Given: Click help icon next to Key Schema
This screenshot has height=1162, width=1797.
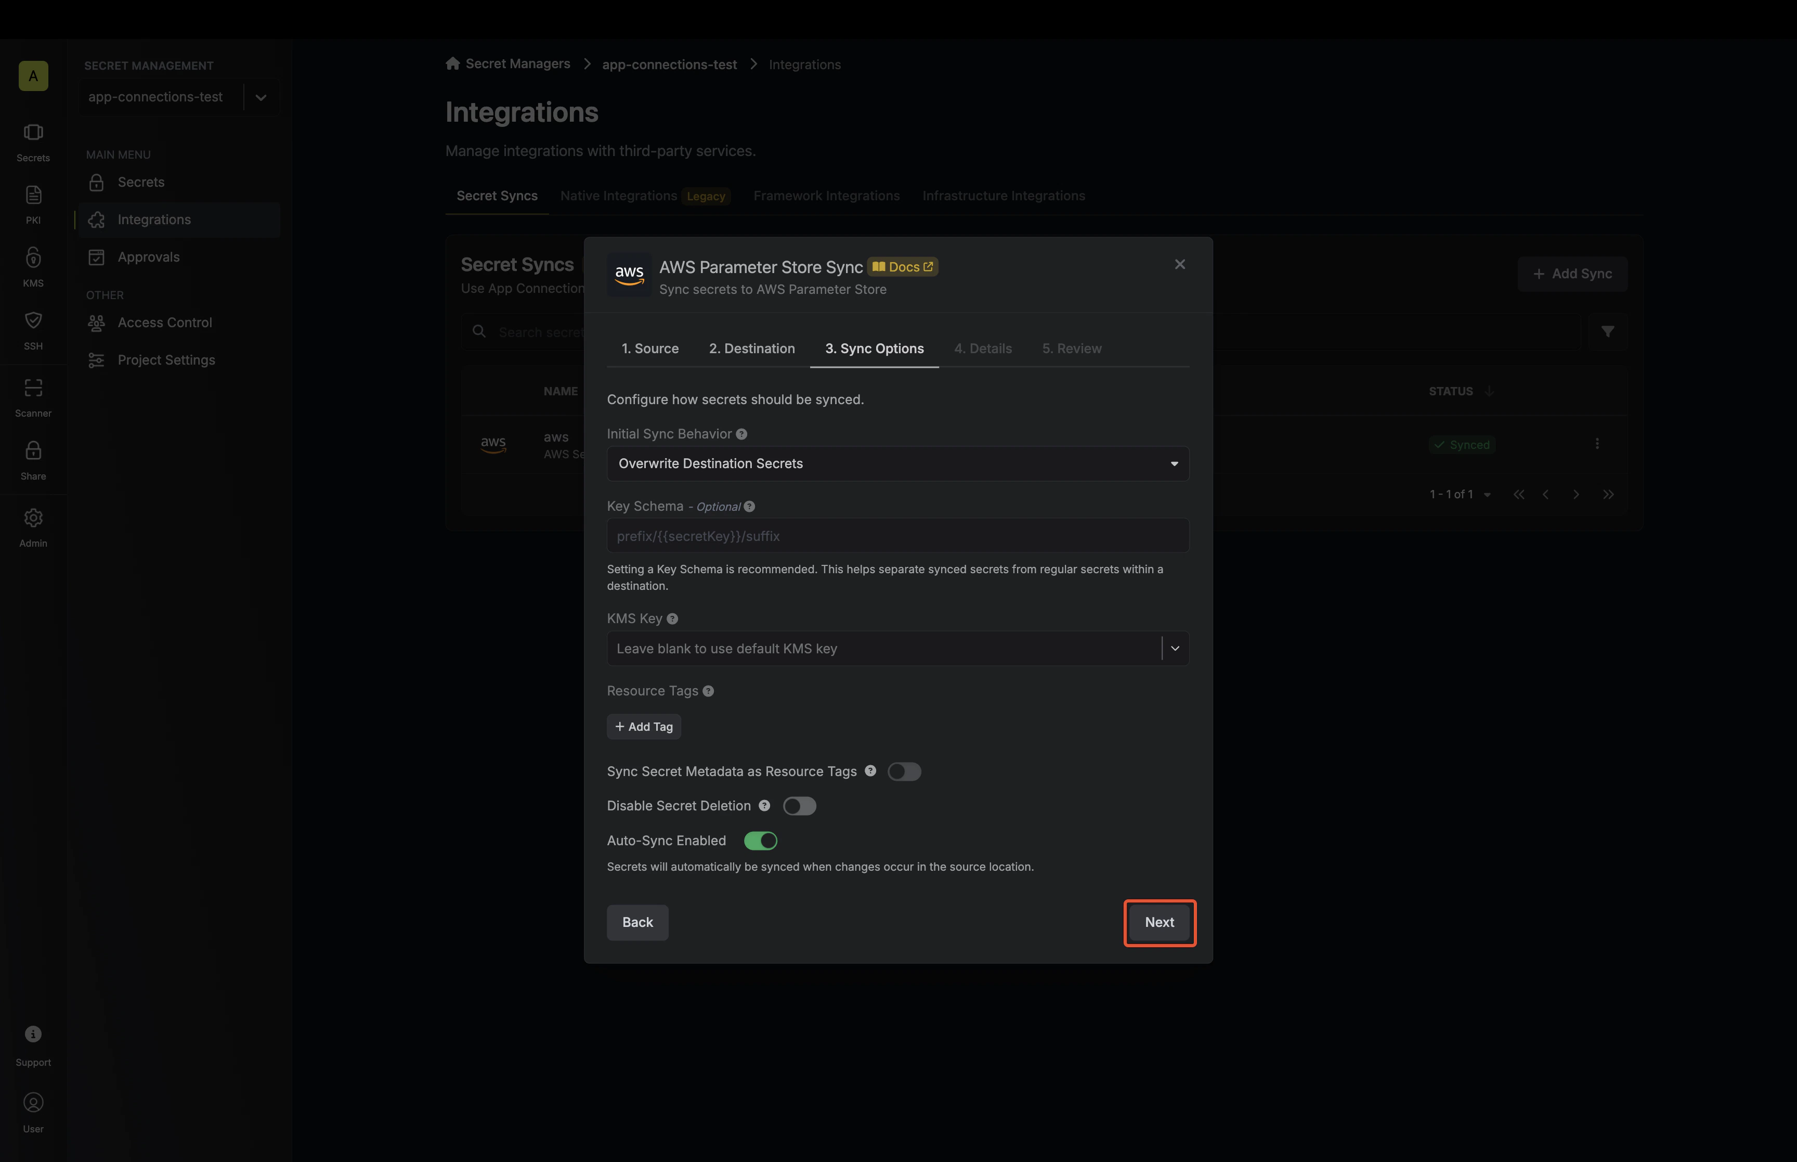Looking at the screenshot, I should click(x=749, y=506).
